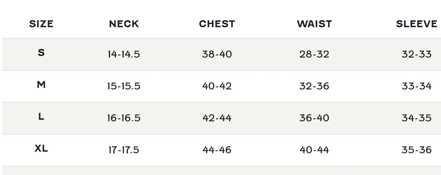Click the WAIST column header
Image resolution: width=441 pixels, height=175 pixels.
[314, 24]
